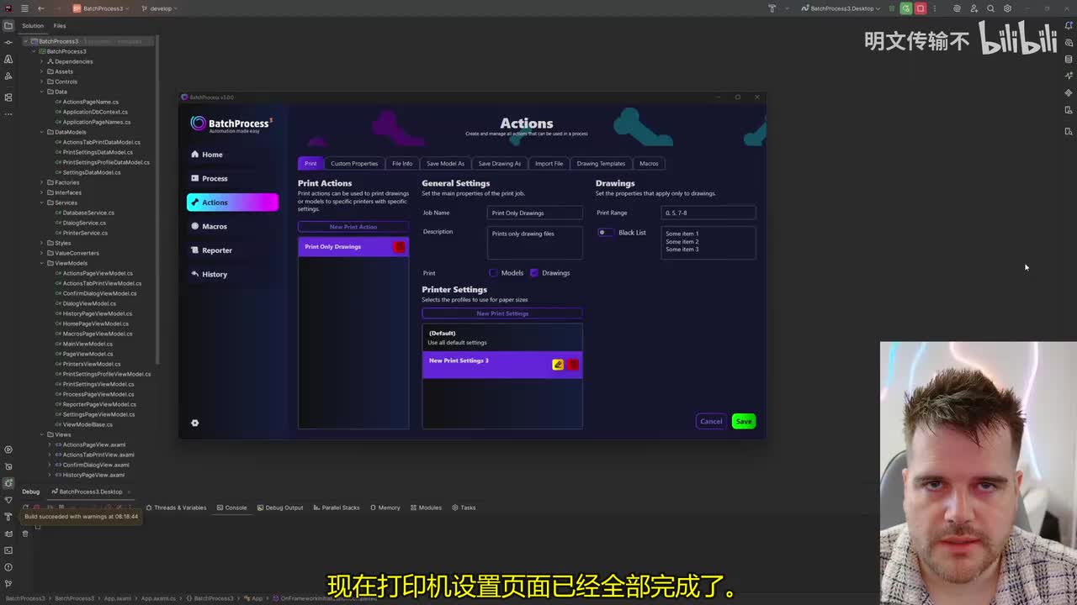Collapse the ViewModels folder
Image resolution: width=1077 pixels, height=605 pixels.
40,263
